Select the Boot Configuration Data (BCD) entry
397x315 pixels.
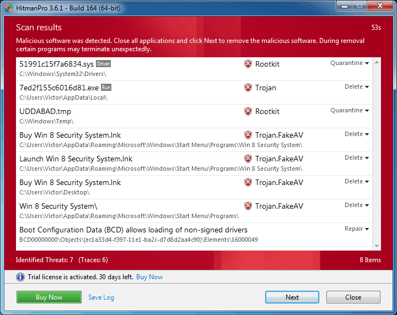pyautogui.click(x=133, y=230)
